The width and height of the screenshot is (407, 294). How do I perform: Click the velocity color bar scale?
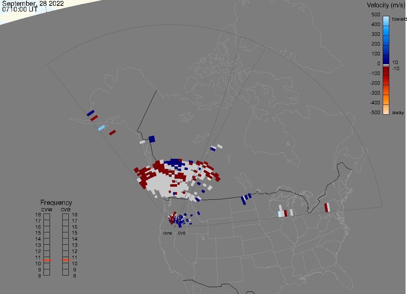pos(386,65)
